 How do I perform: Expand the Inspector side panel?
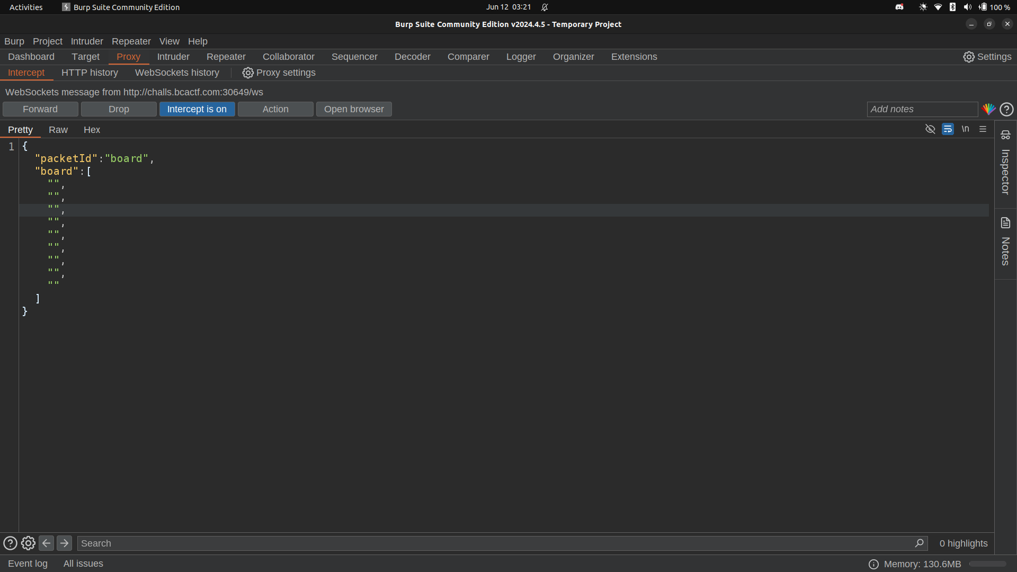1005,163
